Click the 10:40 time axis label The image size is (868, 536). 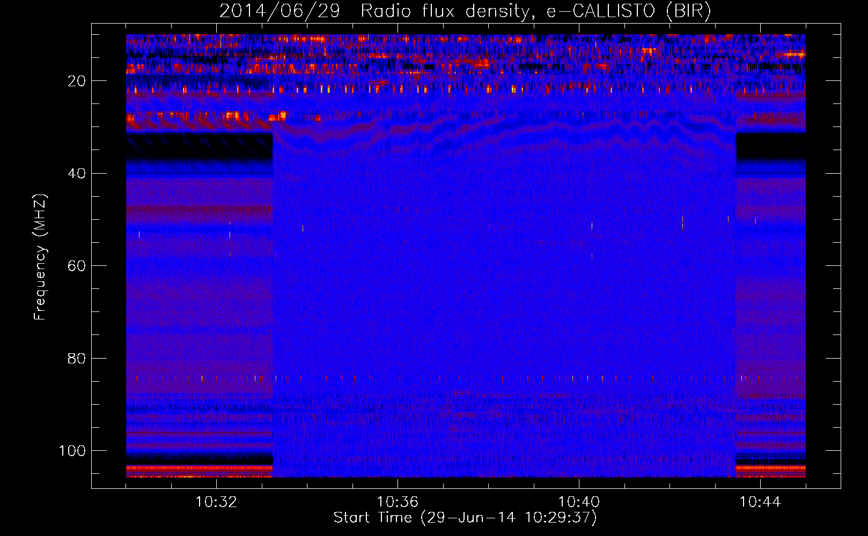pyautogui.click(x=579, y=502)
